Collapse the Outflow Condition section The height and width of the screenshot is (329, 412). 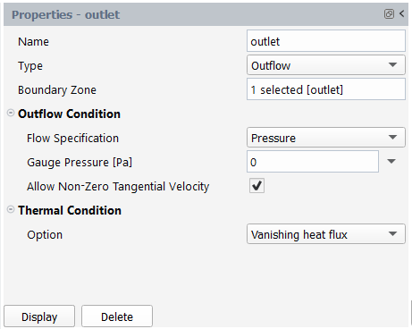11,113
